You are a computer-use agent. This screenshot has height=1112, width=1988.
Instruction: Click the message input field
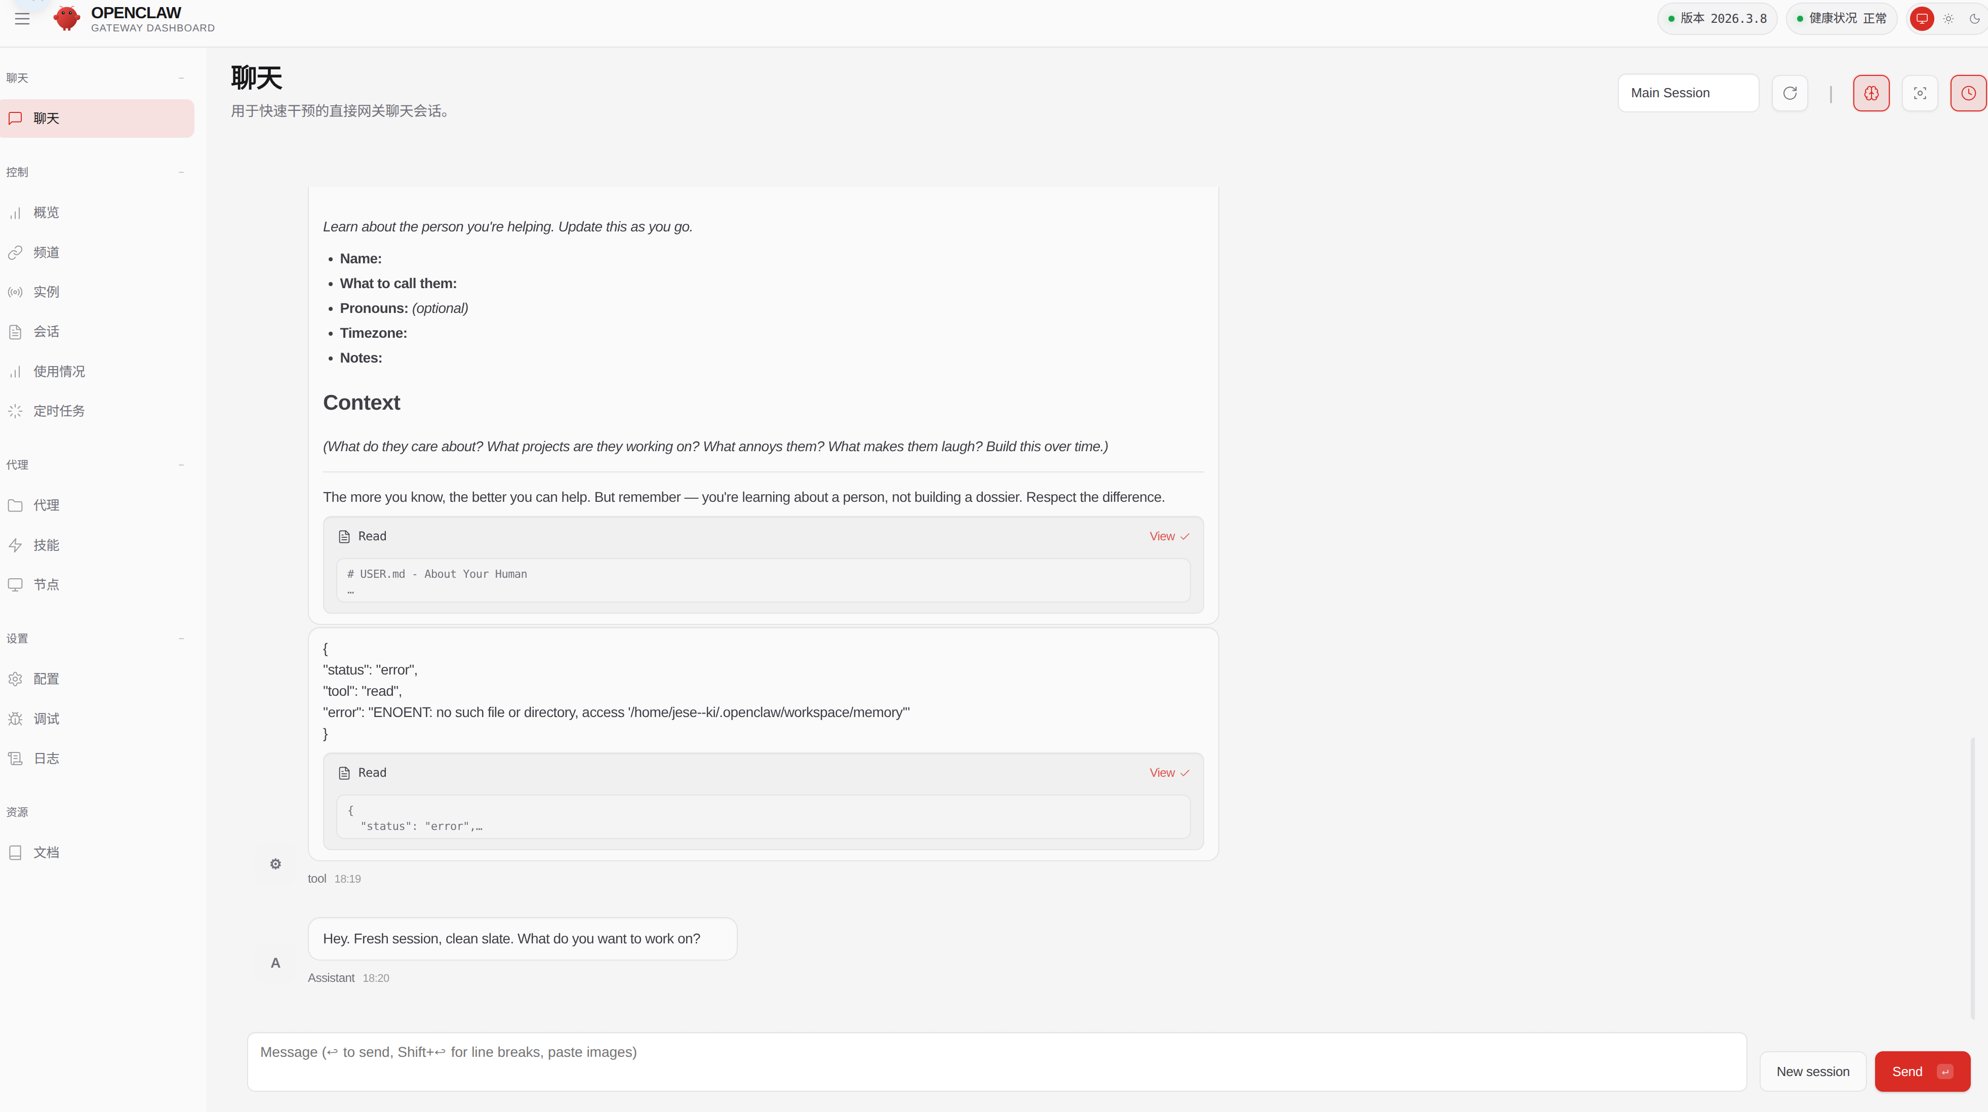pyautogui.click(x=996, y=1061)
